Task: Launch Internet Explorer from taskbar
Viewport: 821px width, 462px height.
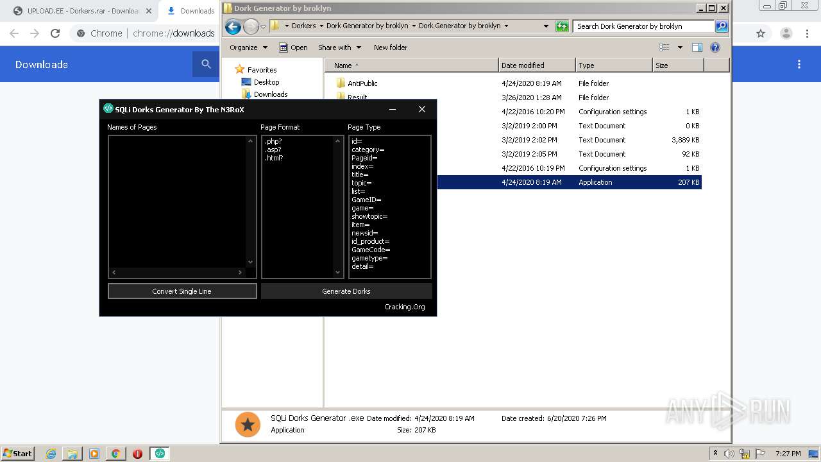Action: tap(51, 454)
